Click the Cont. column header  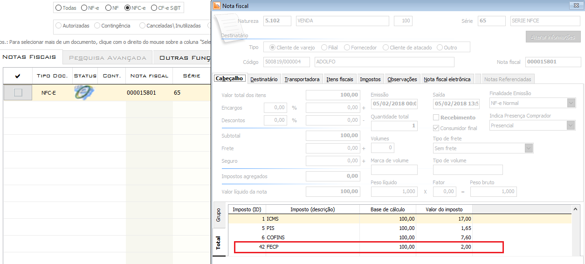point(112,76)
